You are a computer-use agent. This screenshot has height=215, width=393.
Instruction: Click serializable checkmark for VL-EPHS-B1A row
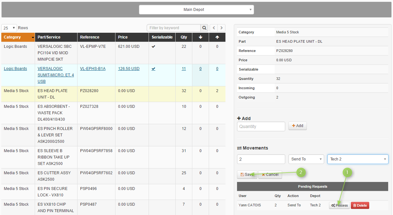point(153,69)
